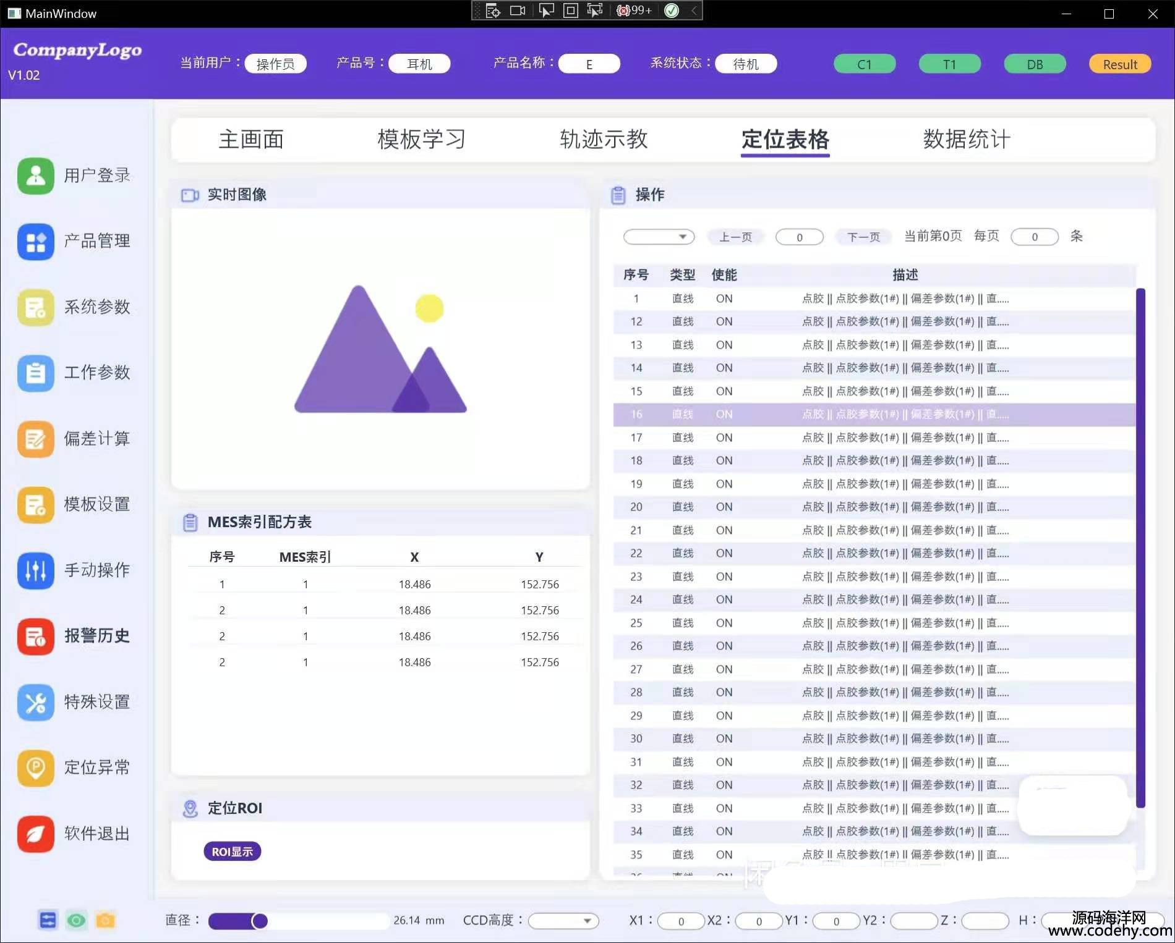
Task: Click 待机 system status field
Action: 746,64
